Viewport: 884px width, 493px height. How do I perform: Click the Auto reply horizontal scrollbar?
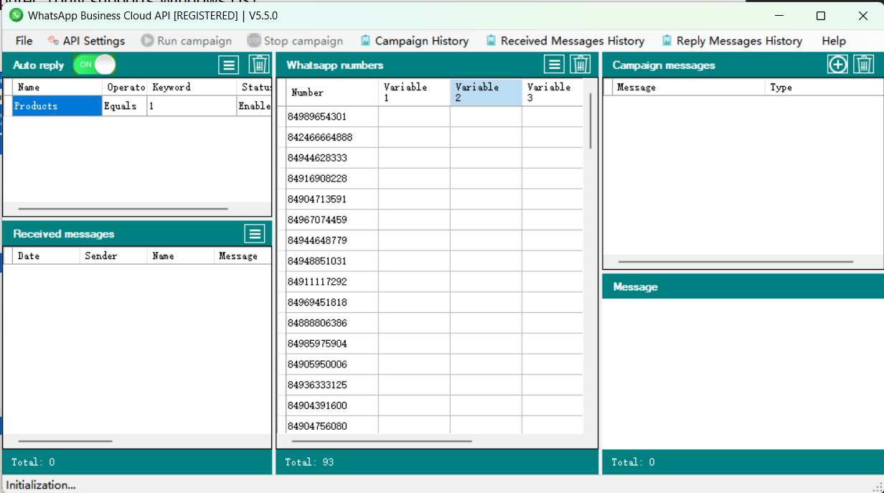coord(122,209)
